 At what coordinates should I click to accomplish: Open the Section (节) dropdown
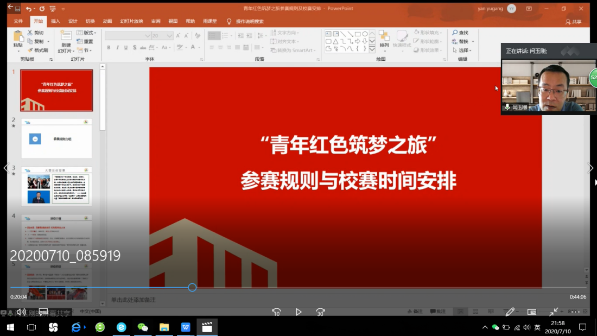click(x=85, y=50)
